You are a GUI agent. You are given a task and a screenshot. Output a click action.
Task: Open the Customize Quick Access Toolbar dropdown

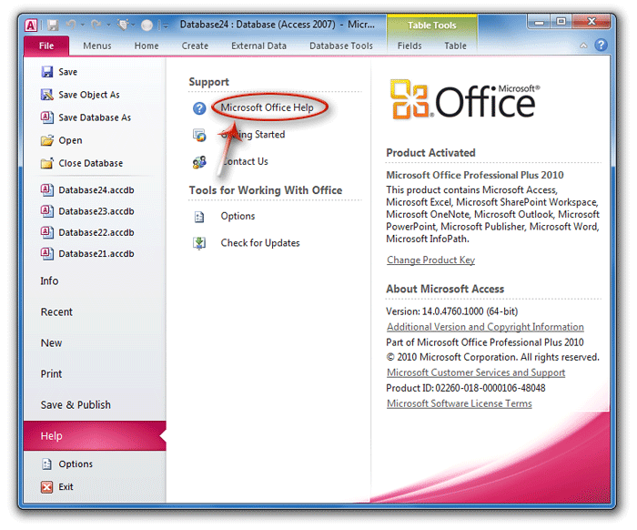(165, 25)
